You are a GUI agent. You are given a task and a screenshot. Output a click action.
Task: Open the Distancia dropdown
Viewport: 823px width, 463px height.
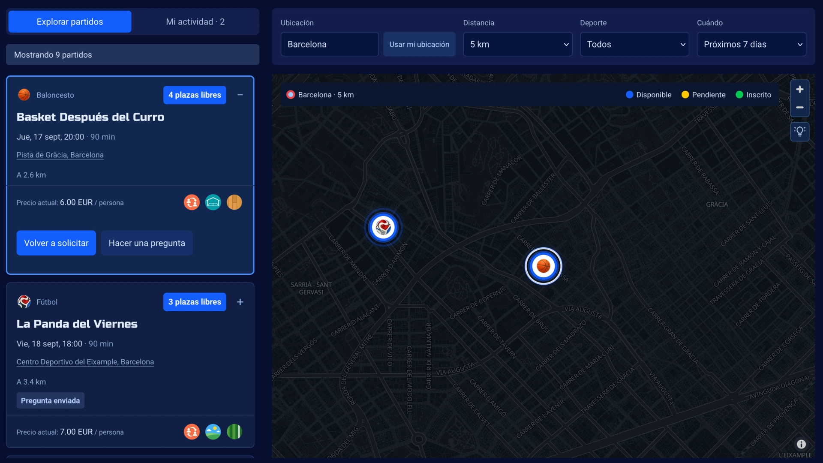(x=517, y=44)
